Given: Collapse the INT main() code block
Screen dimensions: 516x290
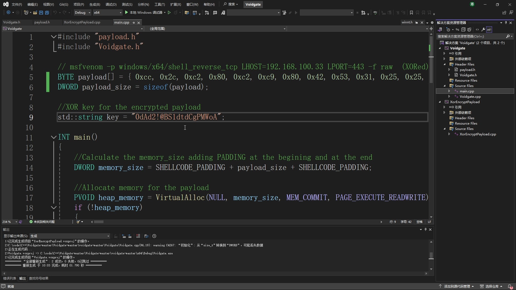Looking at the screenshot, I should [54, 137].
